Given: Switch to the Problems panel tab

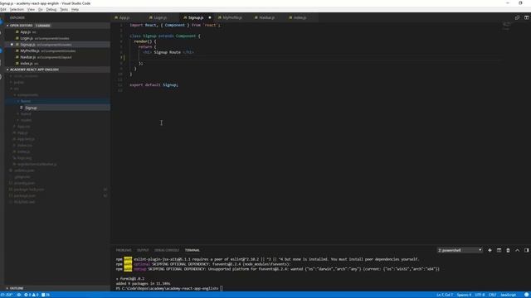Looking at the screenshot, I should [x=124, y=250].
